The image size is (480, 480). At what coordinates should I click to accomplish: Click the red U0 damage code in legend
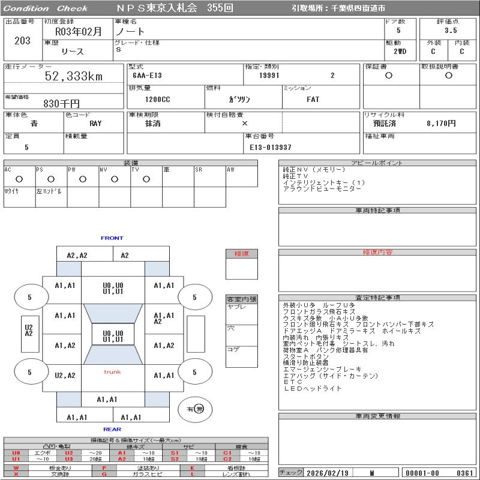tap(16, 453)
